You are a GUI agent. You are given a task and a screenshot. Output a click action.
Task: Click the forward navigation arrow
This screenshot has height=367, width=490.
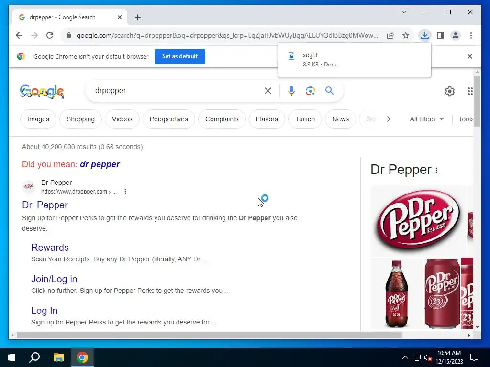click(34, 35)
